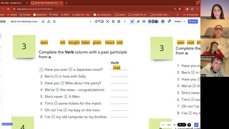This screenshot has width=229, height=129.
Task: Click the pink circled number 1
Action: point(41,70)
